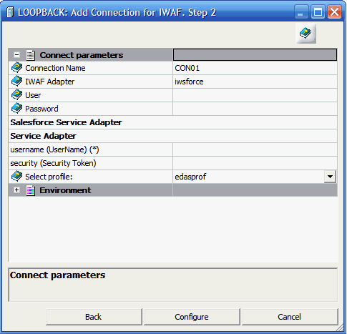Click the security token value field
This screenshot has width=347, height=334.
(255, 163)
